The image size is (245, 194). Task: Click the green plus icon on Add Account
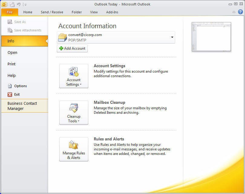click(61, 48)
